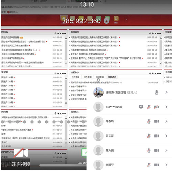Viewport: 172px width, 173px height.
Task: Unmute 施雨平 microphone
Action: click(x=149, y=165)
